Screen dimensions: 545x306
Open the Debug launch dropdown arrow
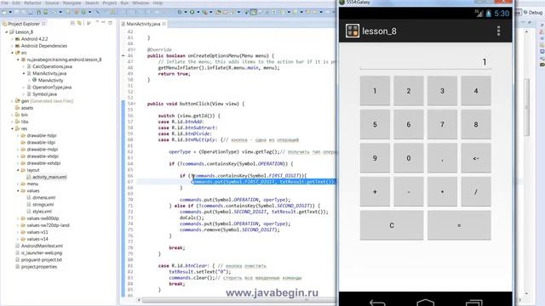point(186,12)
